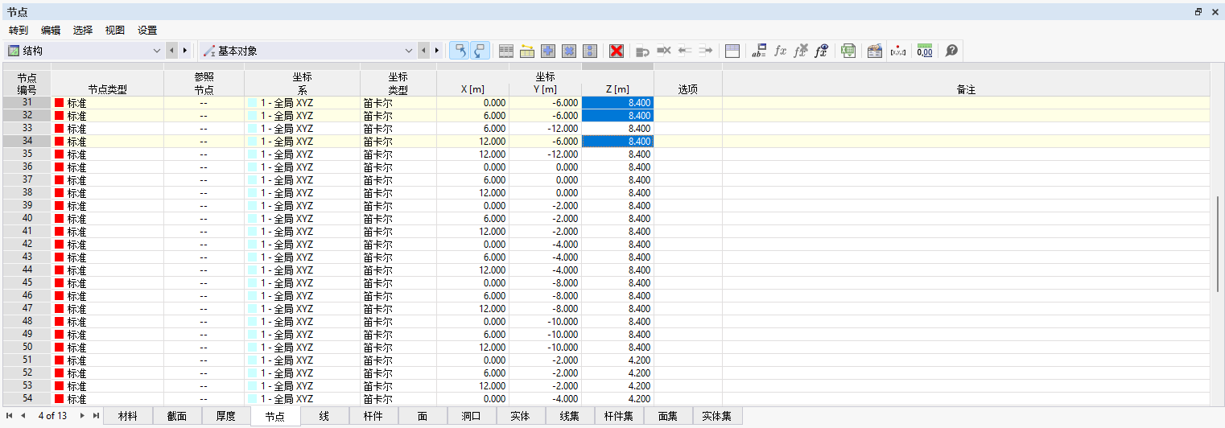Go to the object before 基本对象
The width and height of the screenshot is (1225, 428).
(x=424, y=51)
